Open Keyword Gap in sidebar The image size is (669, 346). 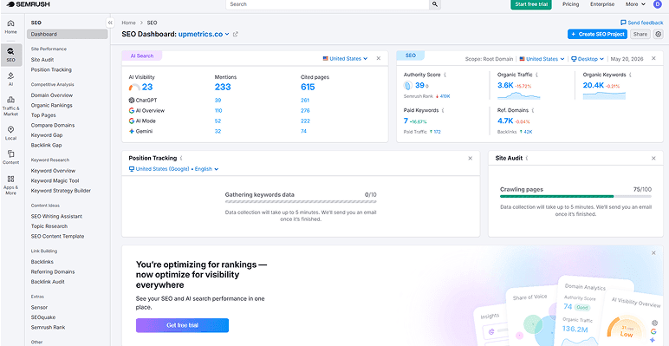47,135
